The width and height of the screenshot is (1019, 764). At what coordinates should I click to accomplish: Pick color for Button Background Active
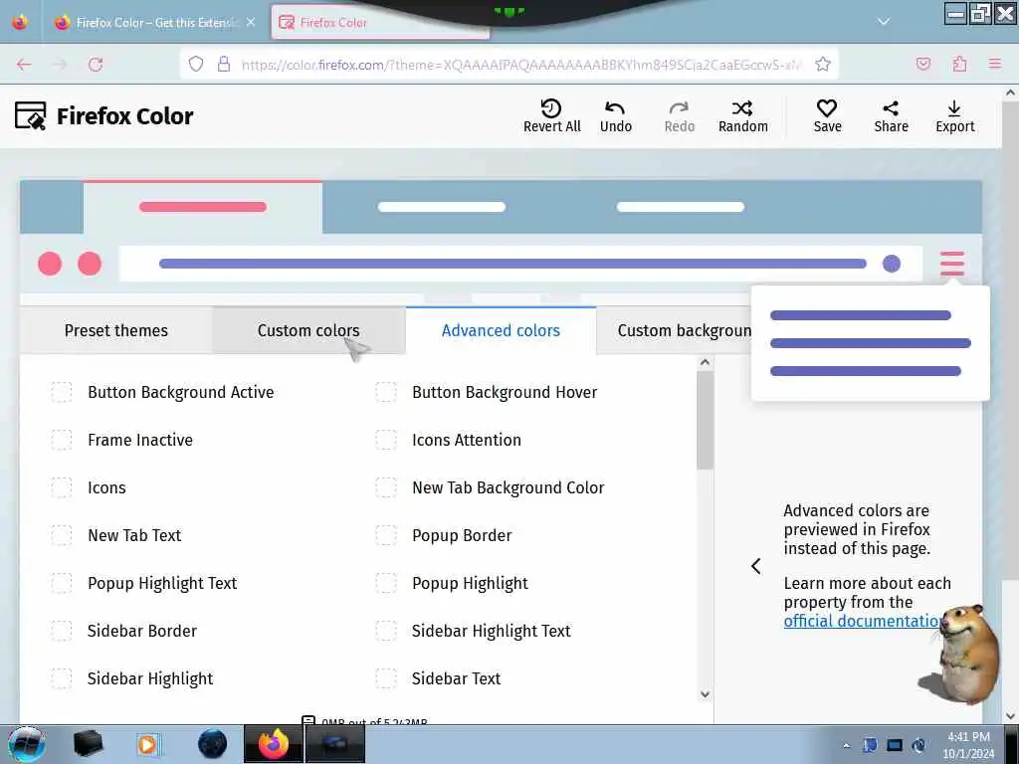click(62, 392)
